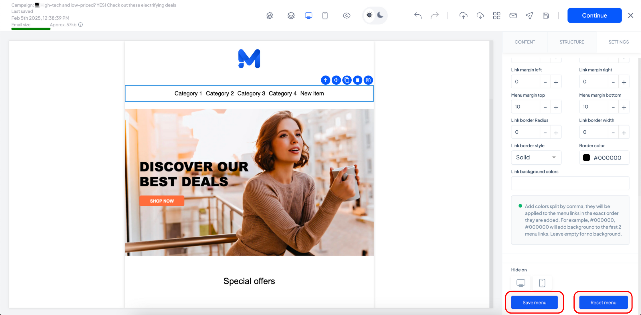Open the STRUCTURE tab
The width and height of the screenshot is (641, 315).
point(572,42)
